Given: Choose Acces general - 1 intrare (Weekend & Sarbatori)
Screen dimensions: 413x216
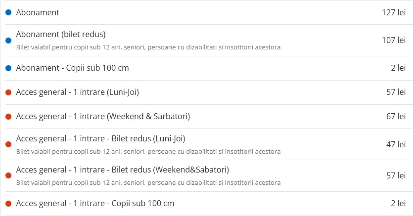Looking at the screenshot, I should (103, 116).
